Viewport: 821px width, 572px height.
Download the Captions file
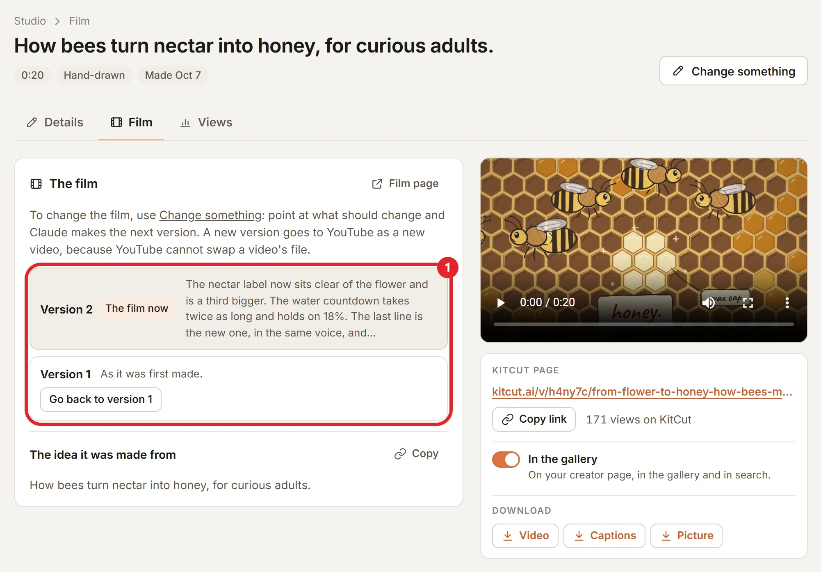[604, 535]
